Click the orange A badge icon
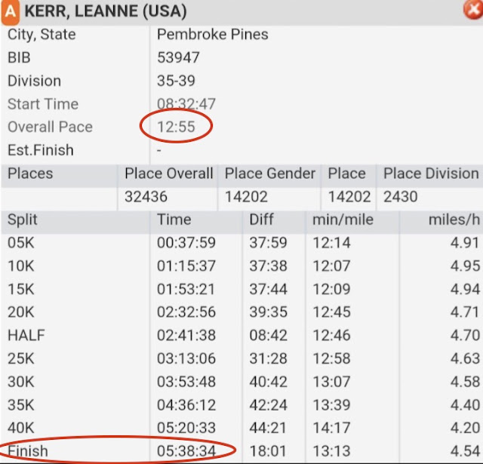Image resolution: width=483 pixels, height=464 pixels. [x=11, y=12]
